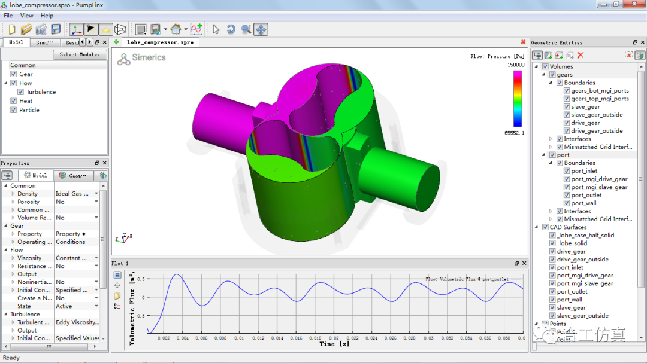Click the Select Modules button
This screenshot has height=363, width=647.
80,54
